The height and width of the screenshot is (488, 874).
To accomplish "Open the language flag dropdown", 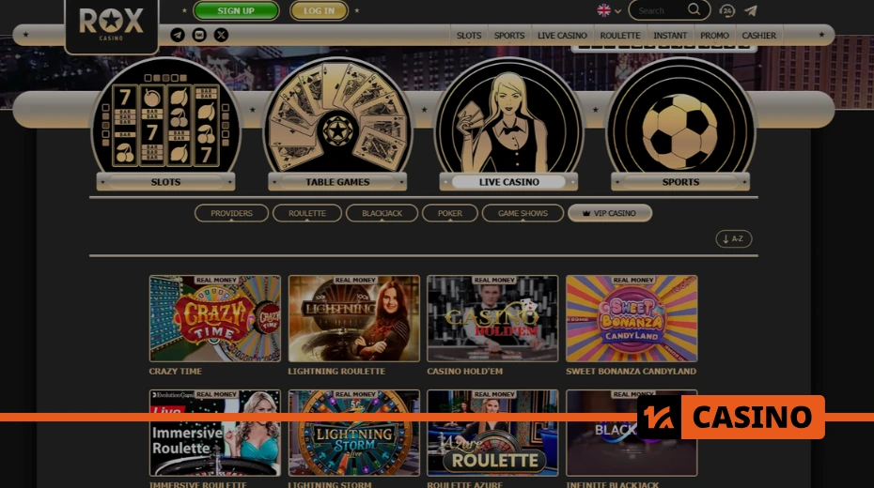I will [609, 10].
